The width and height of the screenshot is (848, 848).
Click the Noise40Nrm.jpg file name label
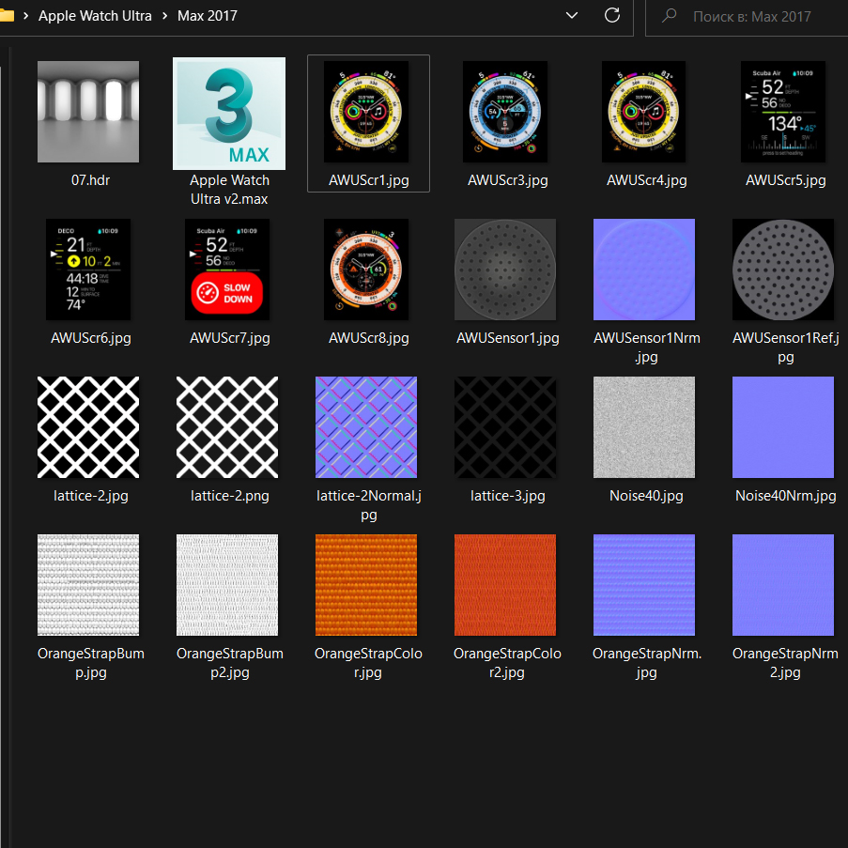786,496
